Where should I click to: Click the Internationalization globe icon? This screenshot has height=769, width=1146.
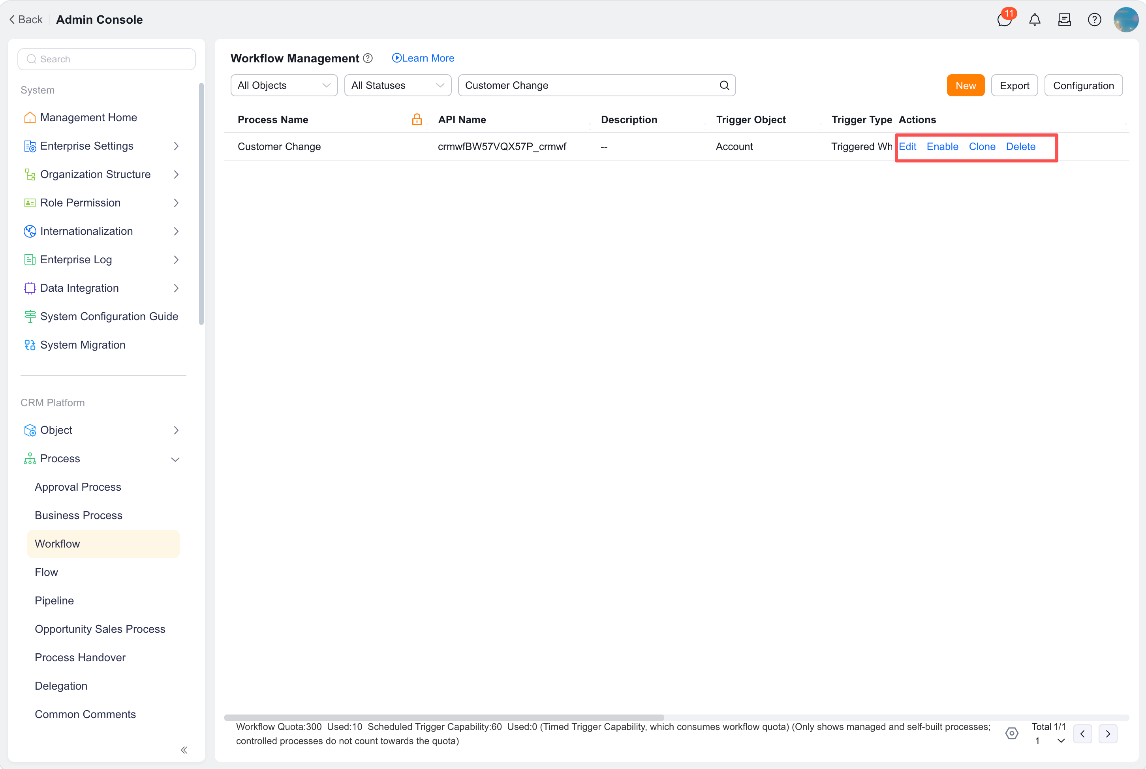click(30, 231)
